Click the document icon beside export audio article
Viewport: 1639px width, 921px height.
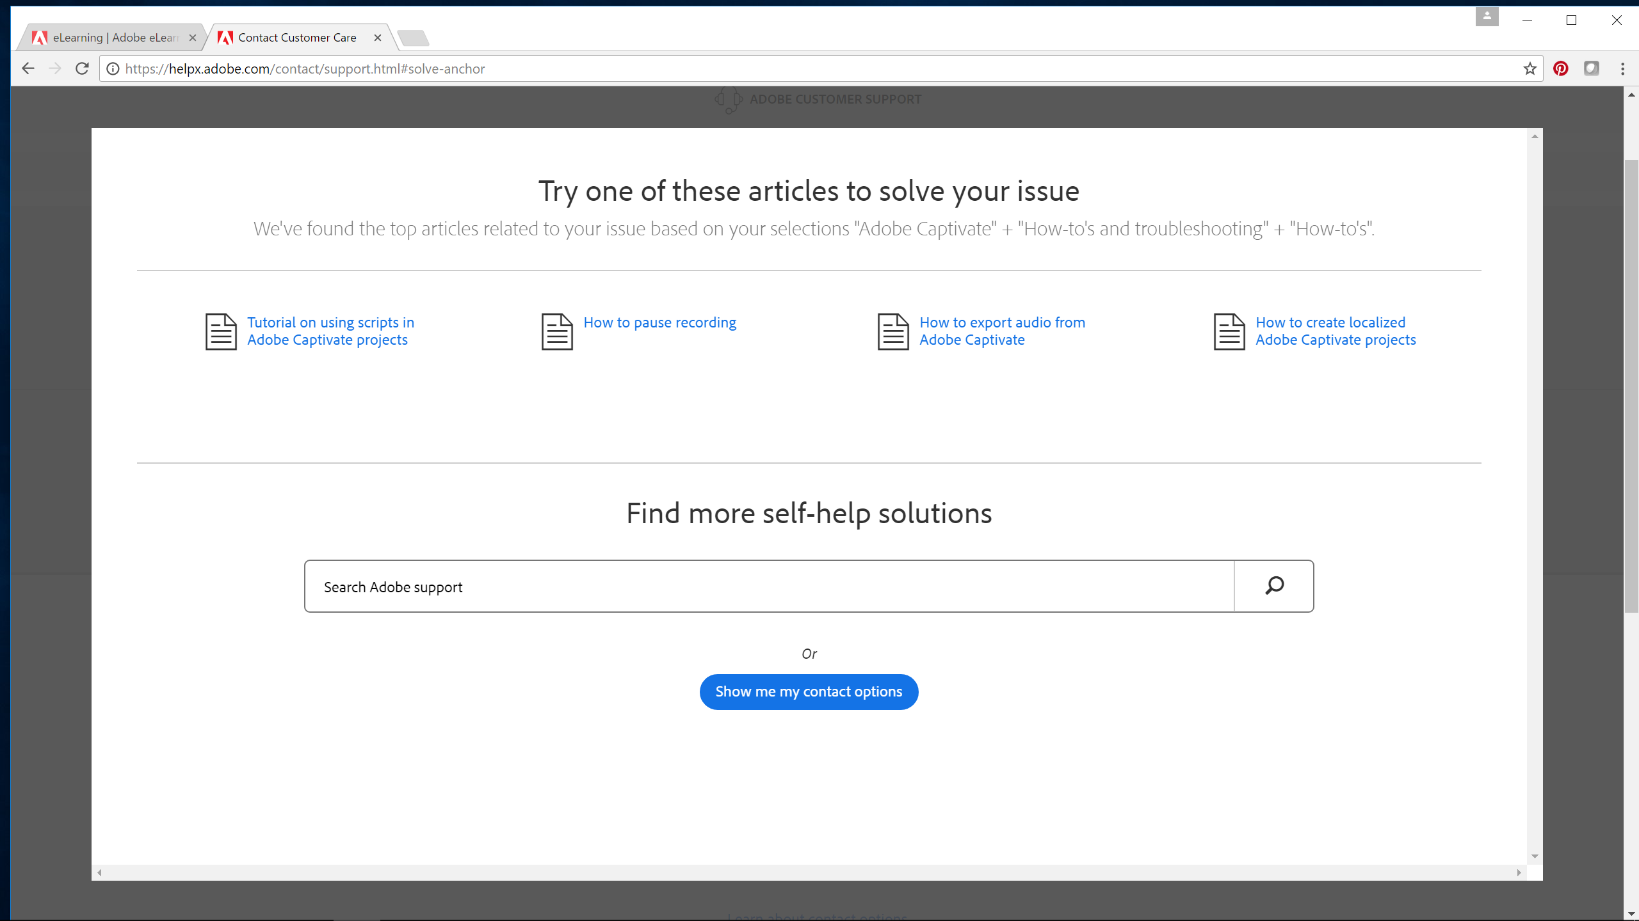pyautogui.click(x=893, y=331)
